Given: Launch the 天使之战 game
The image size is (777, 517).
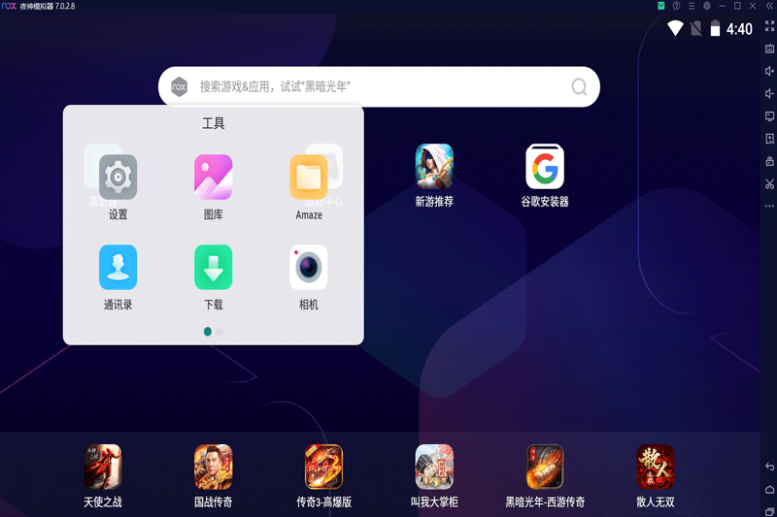Looking at the screenshot, I should coord(103,465).
